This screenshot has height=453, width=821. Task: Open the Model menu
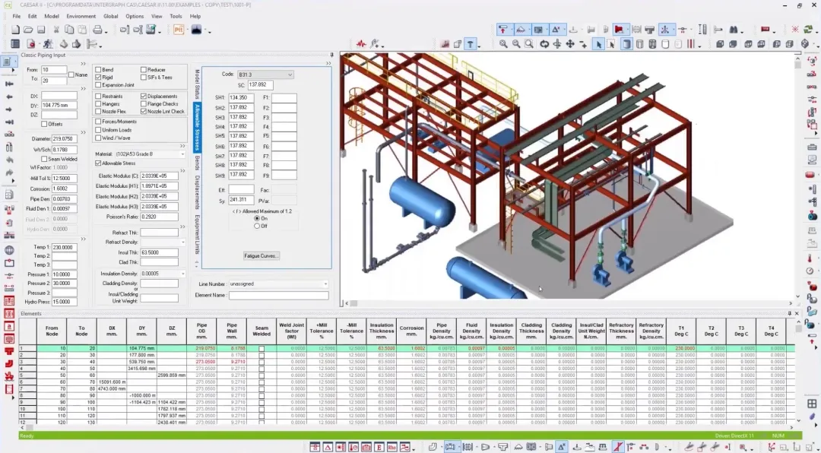[52, 16]
